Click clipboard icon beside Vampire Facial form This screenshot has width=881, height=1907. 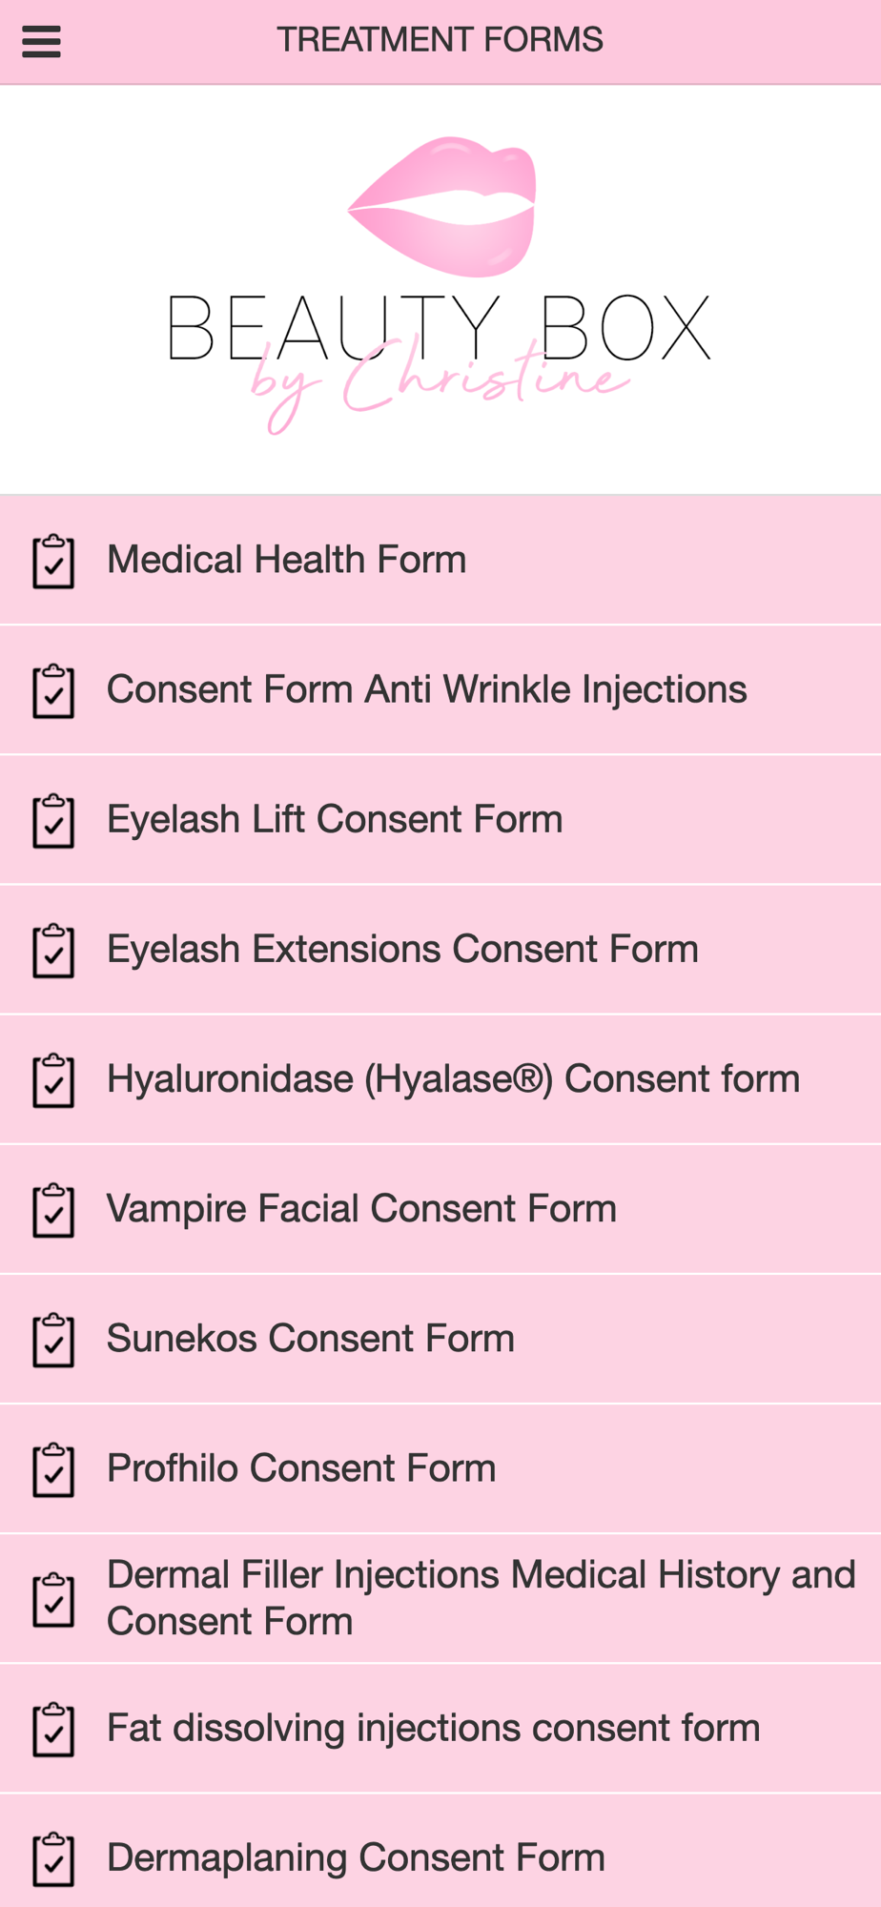point(53,1210)
